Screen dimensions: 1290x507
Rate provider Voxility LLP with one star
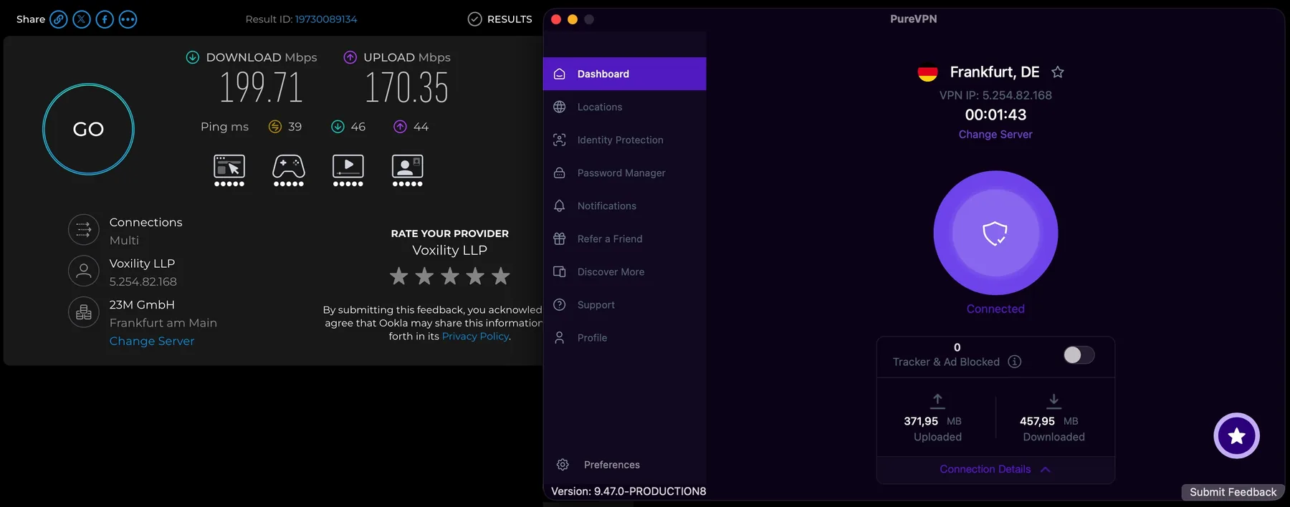pyautogui.click(x=399, y=276)
